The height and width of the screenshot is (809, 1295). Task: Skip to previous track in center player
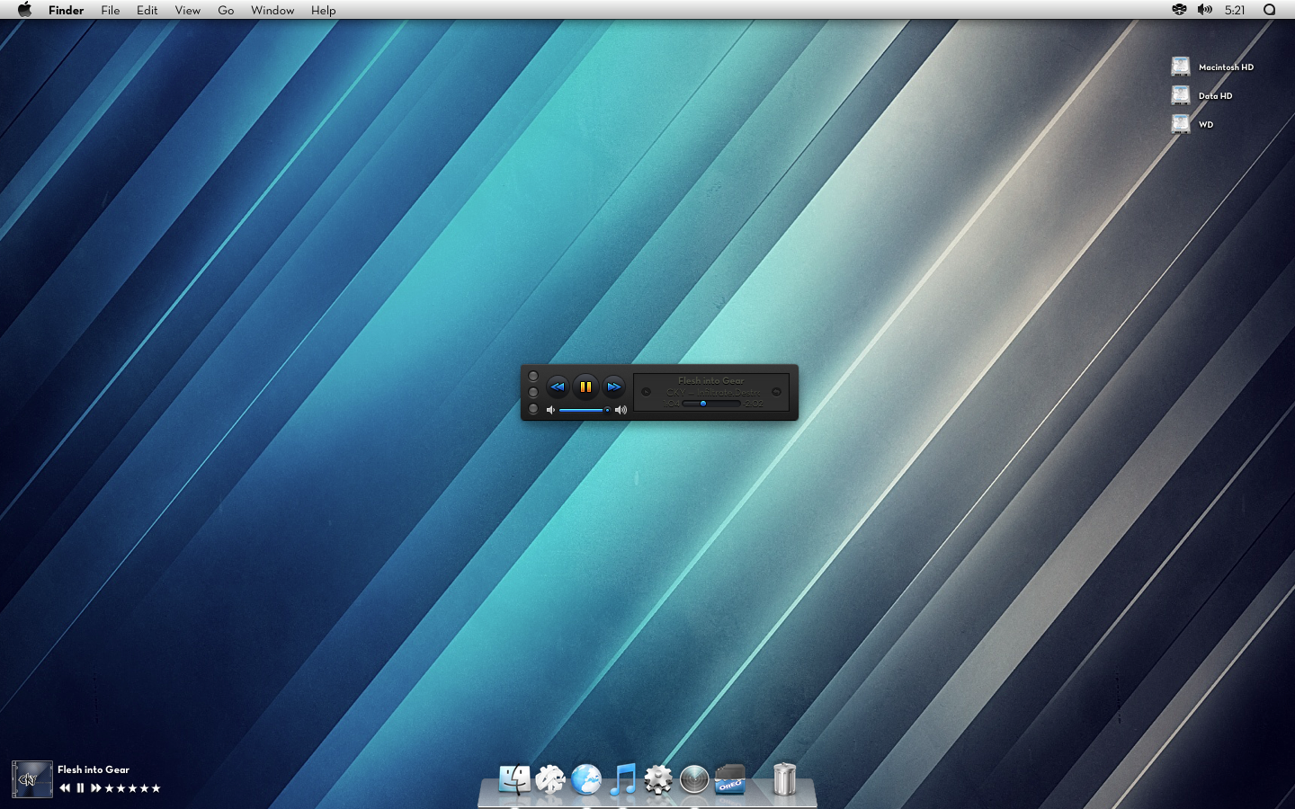click(558, 387)
